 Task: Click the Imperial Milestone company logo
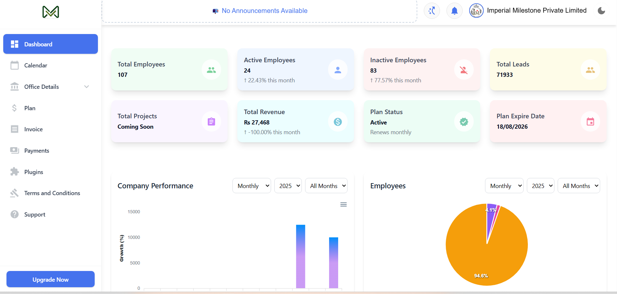[476, 11]
